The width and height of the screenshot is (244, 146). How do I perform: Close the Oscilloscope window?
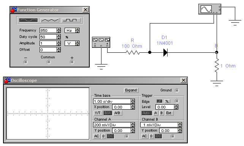[x=184, y=80]
